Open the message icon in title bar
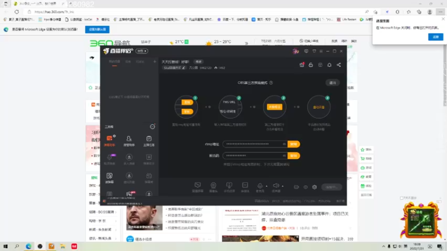This screenshot has width=447, height=251. click(x=306, y=51)
